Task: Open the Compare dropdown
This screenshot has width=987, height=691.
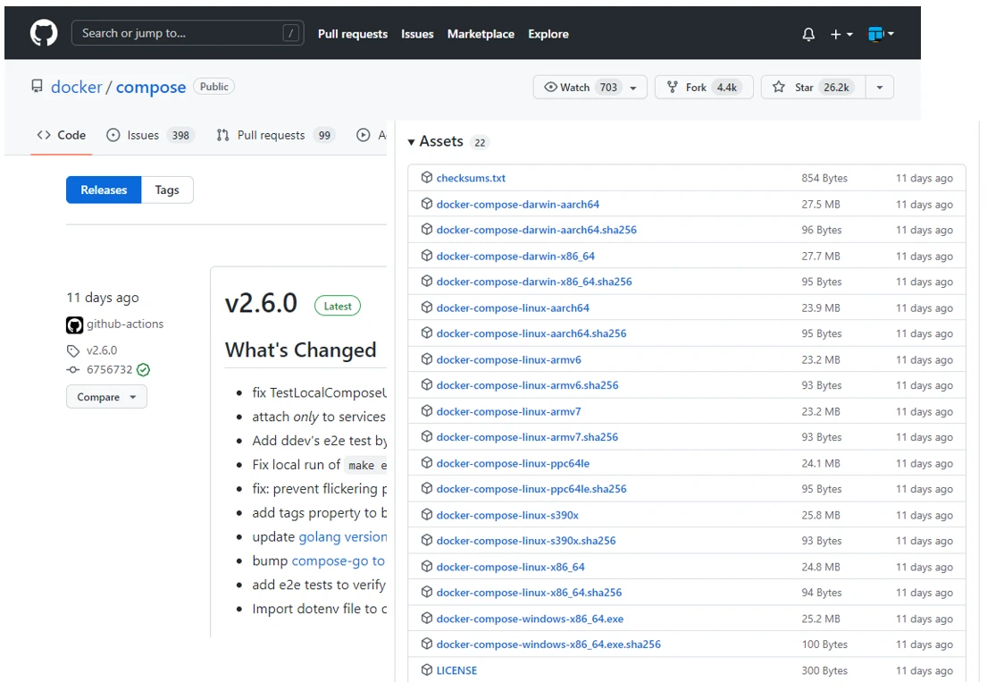Action: (x=106, y=398)
